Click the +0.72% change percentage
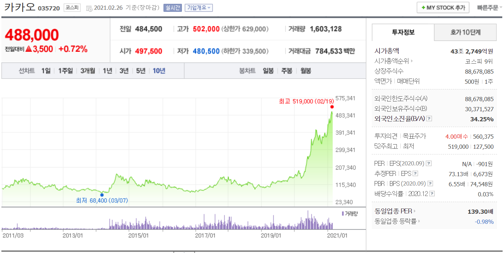The width and height of the screenshot is (504, 253). click(x=73, y=49)
